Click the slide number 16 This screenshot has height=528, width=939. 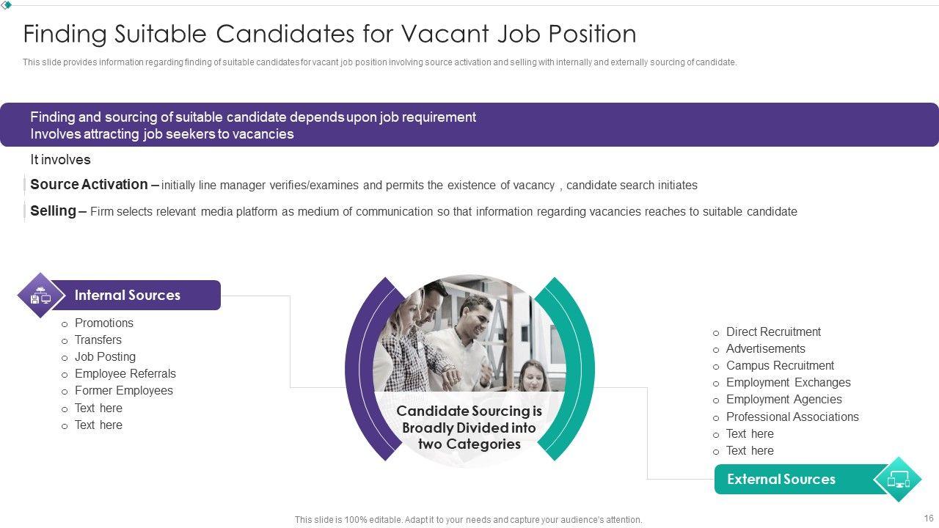tap(929, 518)
